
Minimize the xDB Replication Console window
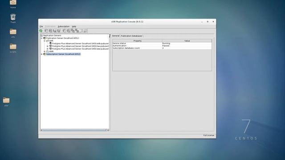click(202, 22)
